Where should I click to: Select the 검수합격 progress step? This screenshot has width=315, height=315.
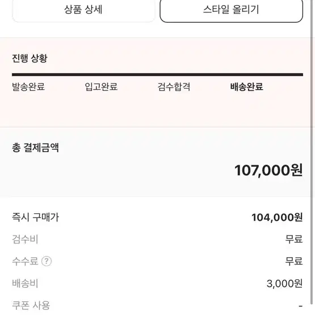(174, 87)
